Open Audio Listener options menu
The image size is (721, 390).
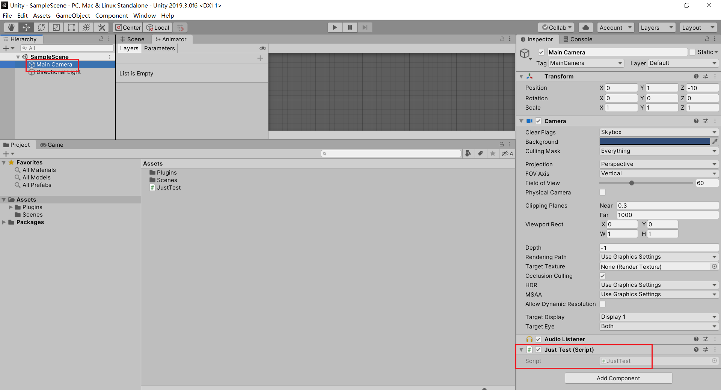[715, 339]
